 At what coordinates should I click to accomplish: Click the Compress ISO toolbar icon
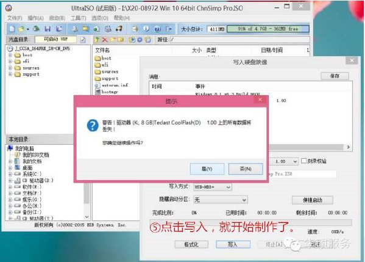coord(86,29)
